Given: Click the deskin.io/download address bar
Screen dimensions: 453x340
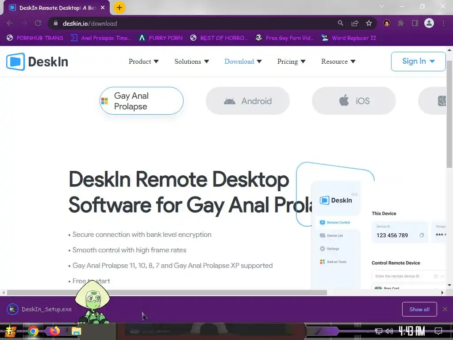Looking at the screenshot, I should pyautogui.click(x=191, y=23).
